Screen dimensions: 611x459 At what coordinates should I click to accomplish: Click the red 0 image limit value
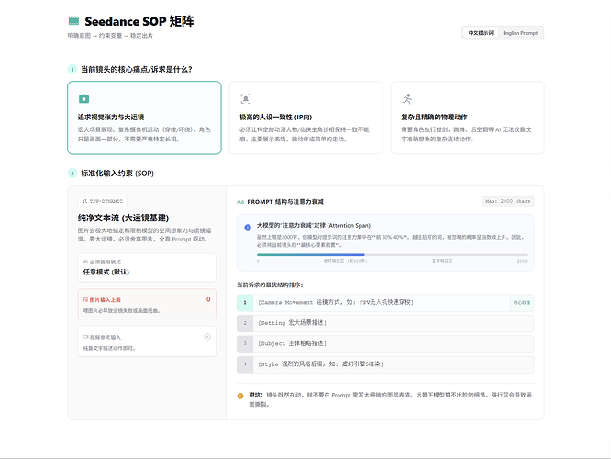pos(208,299)
